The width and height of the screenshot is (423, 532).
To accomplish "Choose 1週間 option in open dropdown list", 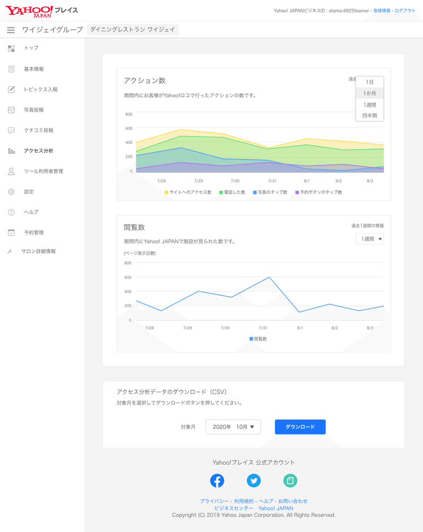I will (370, 105).
